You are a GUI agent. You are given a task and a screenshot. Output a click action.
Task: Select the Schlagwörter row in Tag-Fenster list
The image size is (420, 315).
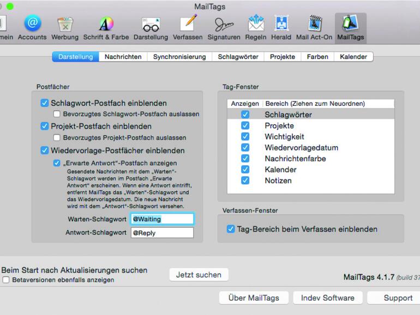pyautogui.click(x=311, y=114)
